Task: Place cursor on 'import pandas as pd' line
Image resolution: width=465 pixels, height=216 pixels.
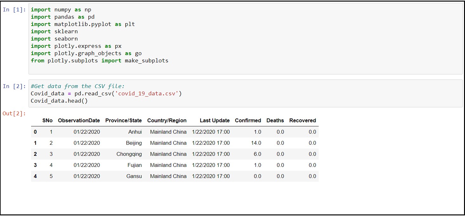Action: pos(63,17)
